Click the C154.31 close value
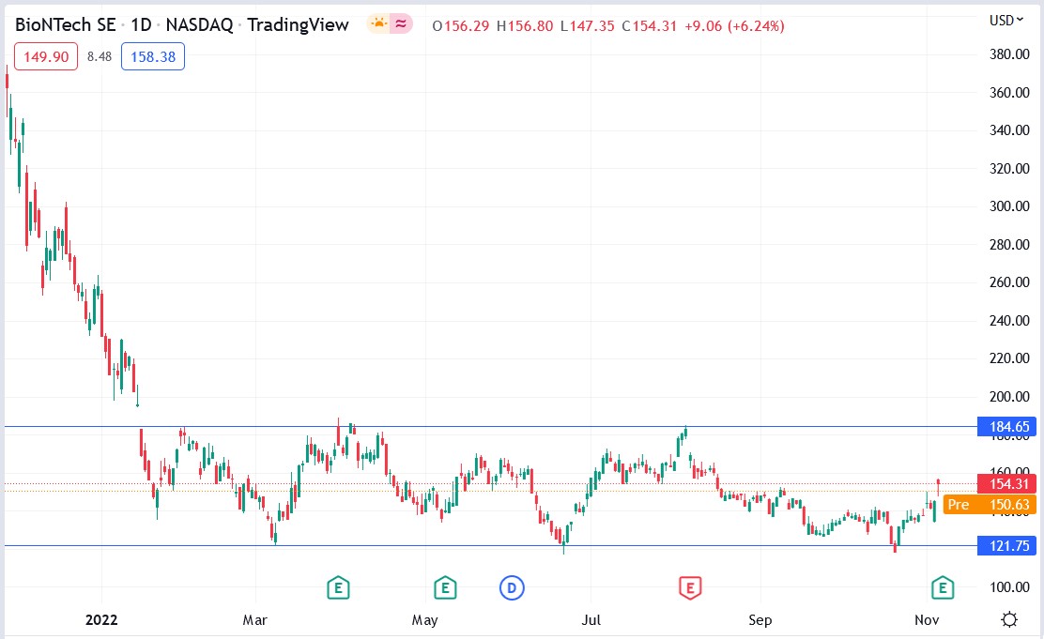The height and width of the screenshot is (639, 1044). [649, 26]
